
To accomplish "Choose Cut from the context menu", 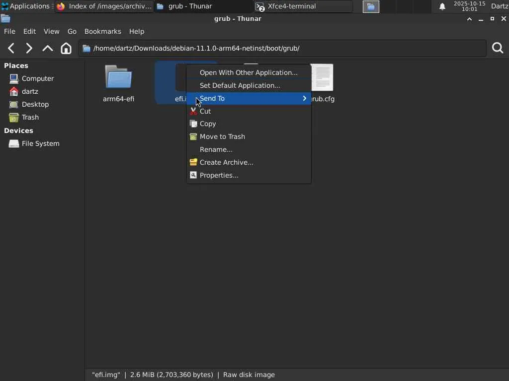I will coord(205,111).
